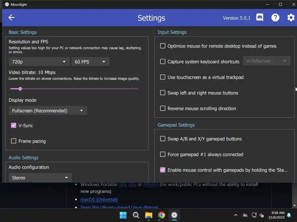Click the crossed-out cloud tray icon
Image resolution: width=297 pixels, height=222 pixels.
[x=245, y=215]
